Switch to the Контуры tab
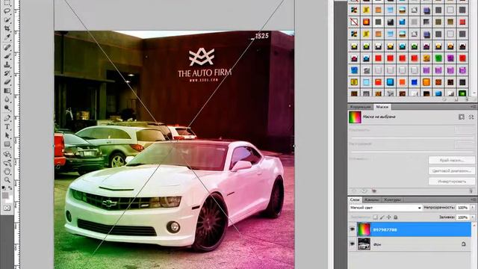This screenshot has height=269, width=478. pos(392,200)
